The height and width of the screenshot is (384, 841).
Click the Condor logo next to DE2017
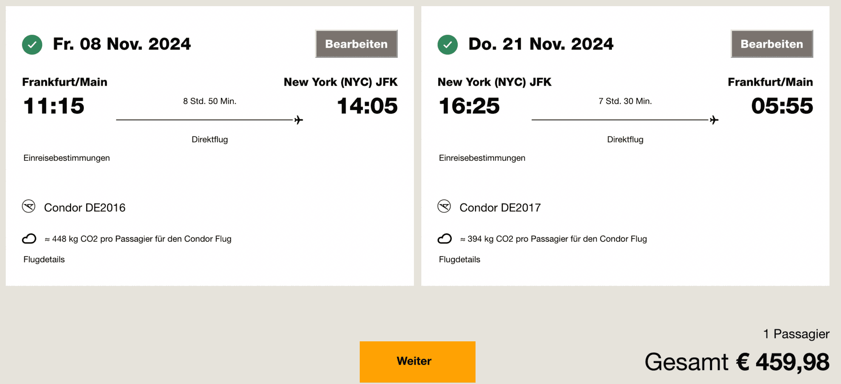pos(444,206)
